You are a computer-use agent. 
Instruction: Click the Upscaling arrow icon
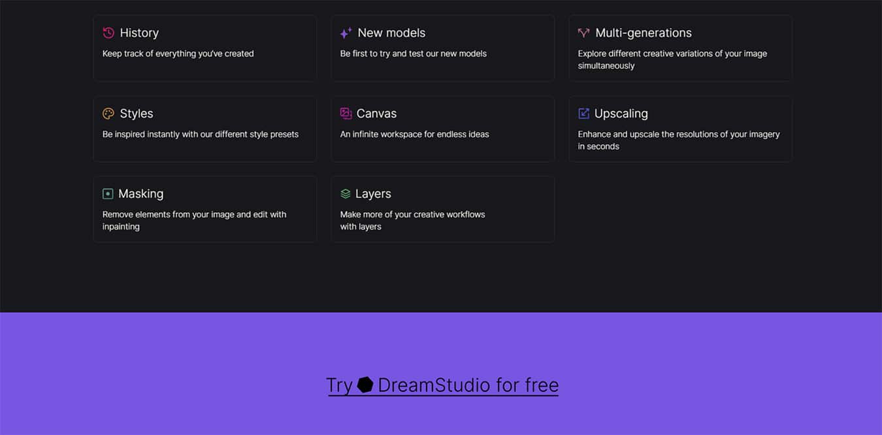click(x=583, y=114)
